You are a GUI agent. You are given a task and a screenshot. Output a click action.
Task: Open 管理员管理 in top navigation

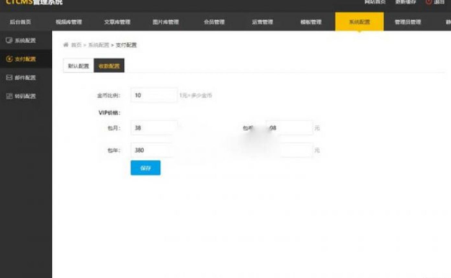pyautogui.click(x=408, y=22)
